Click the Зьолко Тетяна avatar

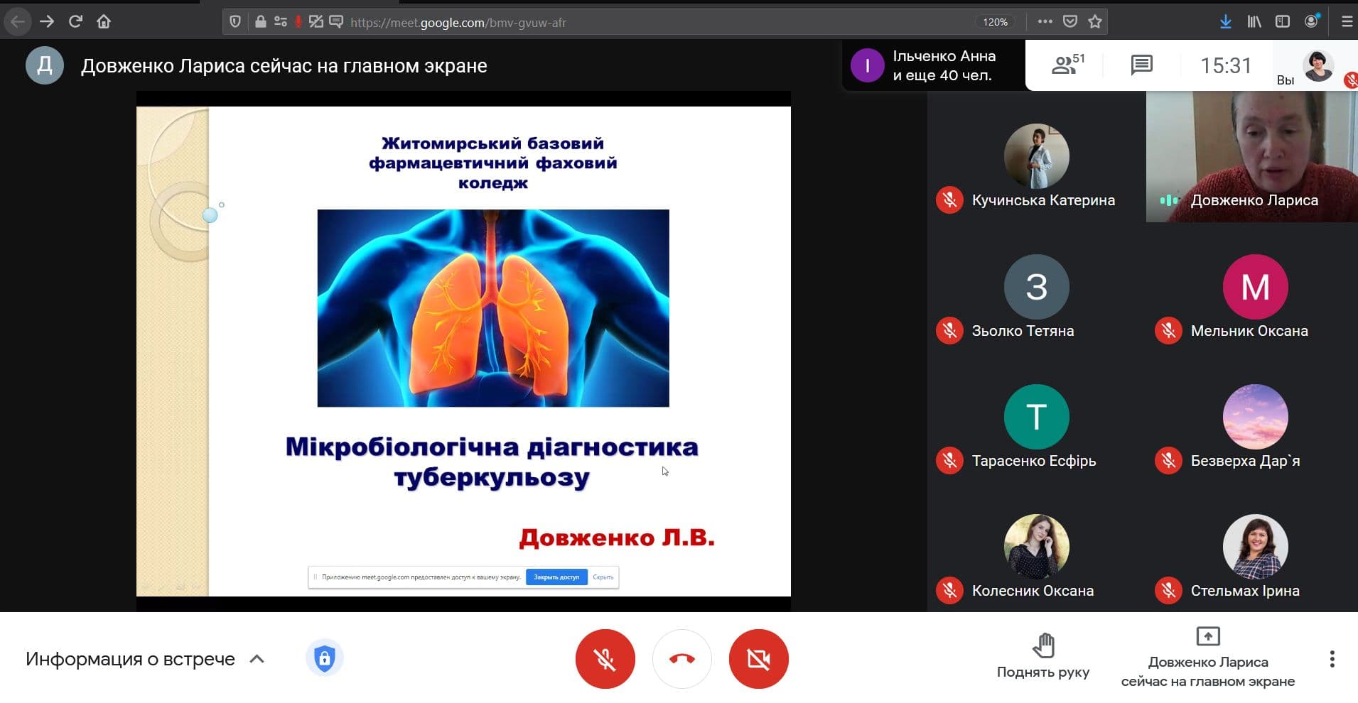1036,287
